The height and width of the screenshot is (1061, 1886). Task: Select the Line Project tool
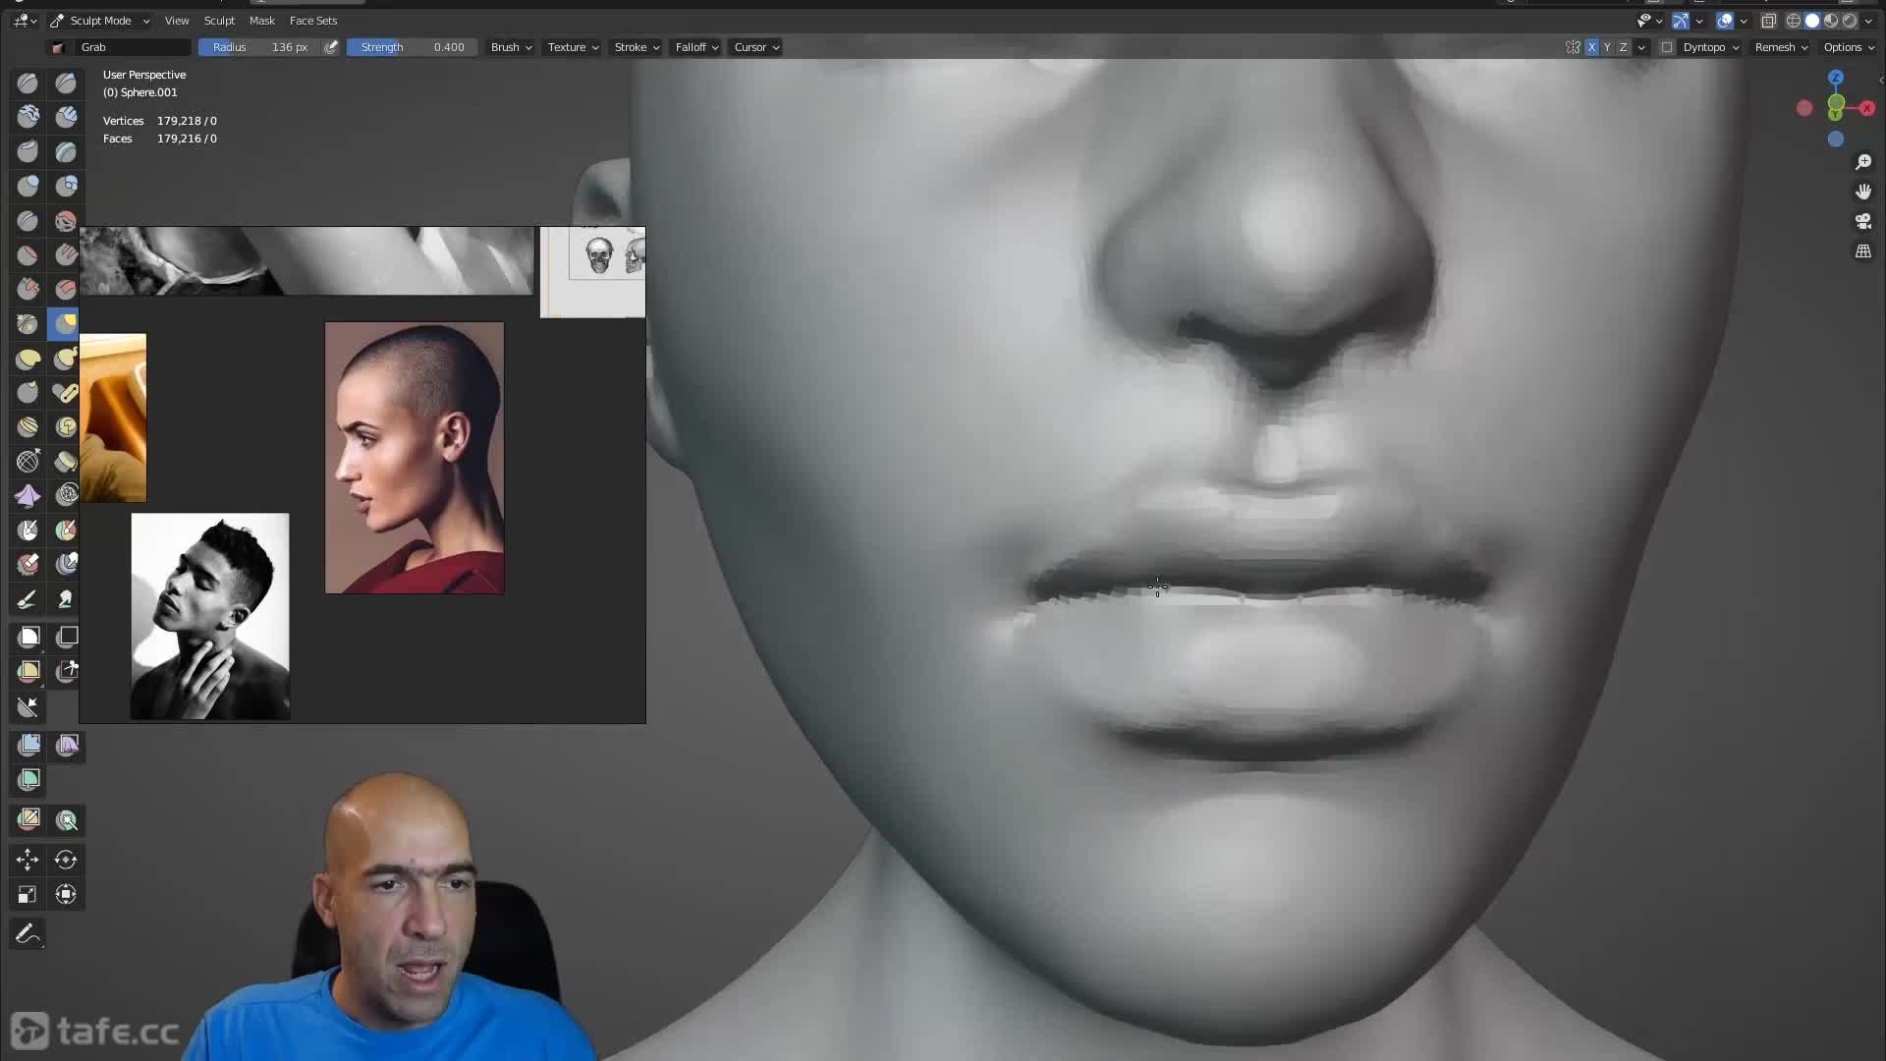[28, 706]
